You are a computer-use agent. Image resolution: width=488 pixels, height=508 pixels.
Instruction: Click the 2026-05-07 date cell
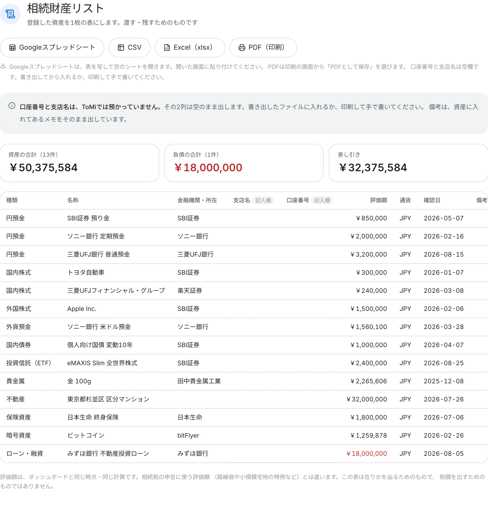pyautogui.click(x=444, y=218)
